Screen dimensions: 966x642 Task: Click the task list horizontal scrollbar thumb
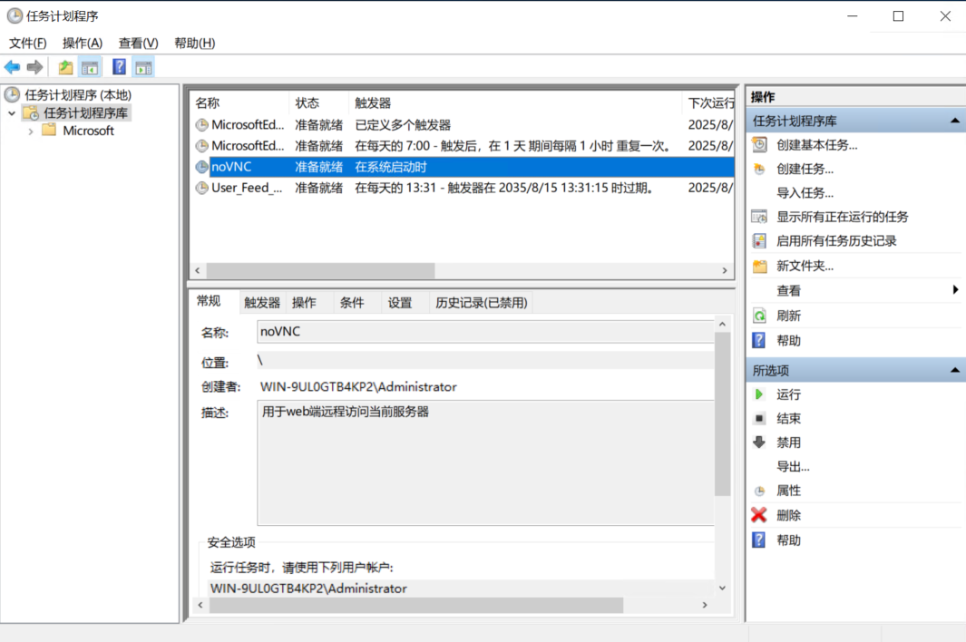coord(320,270)
